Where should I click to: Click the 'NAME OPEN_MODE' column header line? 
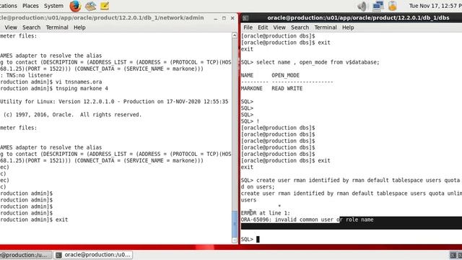(x=270, y=75)
